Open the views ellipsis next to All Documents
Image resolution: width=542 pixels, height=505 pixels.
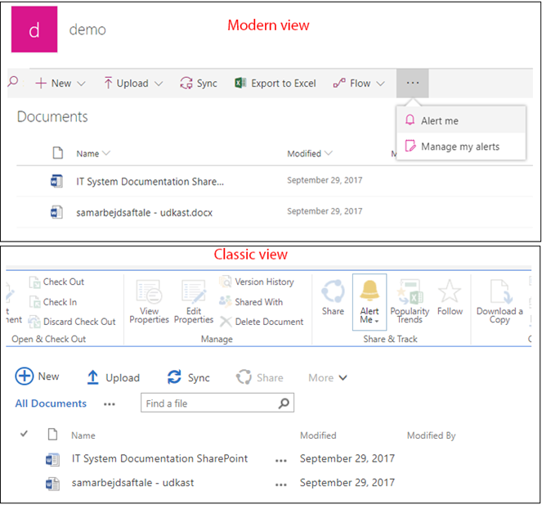tap(110, 404)
